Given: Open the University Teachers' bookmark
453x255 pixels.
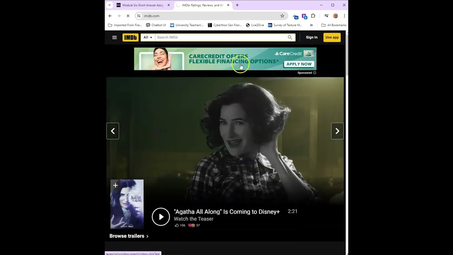Looking at the screenshot, I should tap(187, 25).
